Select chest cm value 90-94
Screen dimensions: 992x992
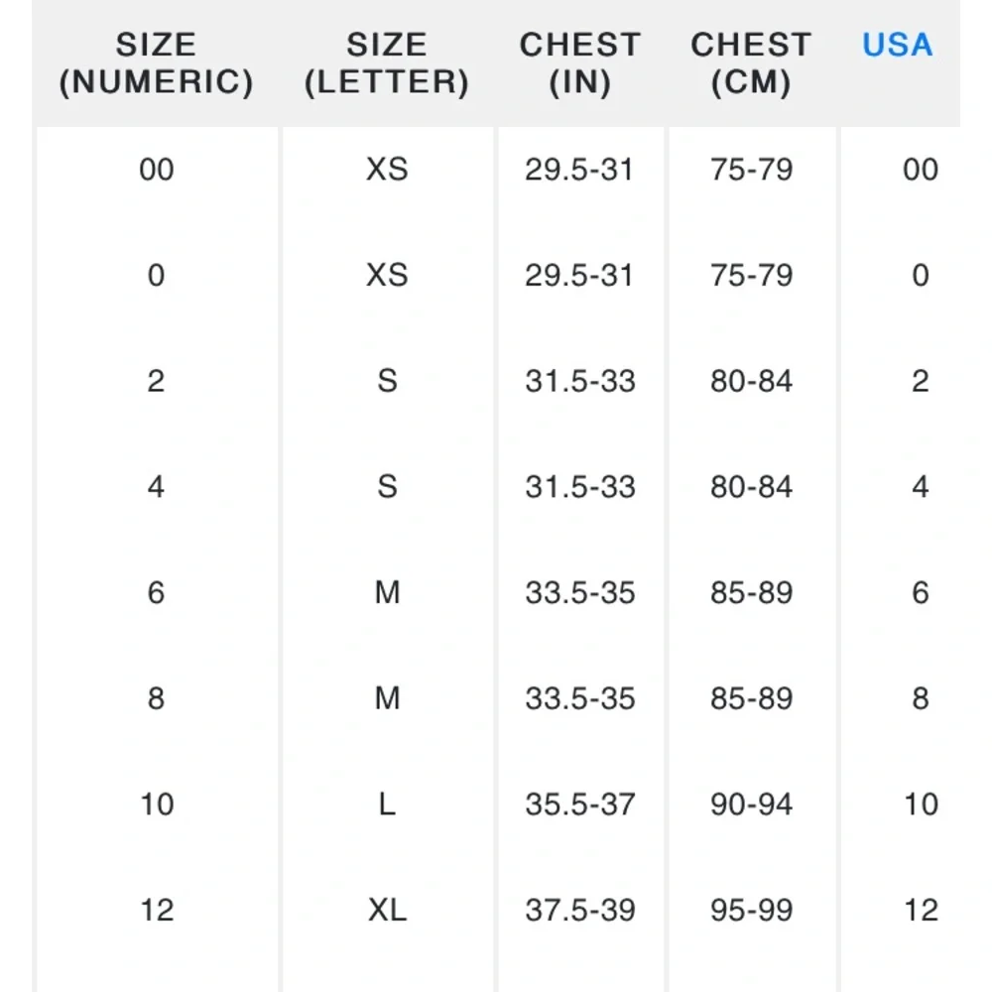tap(751, 805)
